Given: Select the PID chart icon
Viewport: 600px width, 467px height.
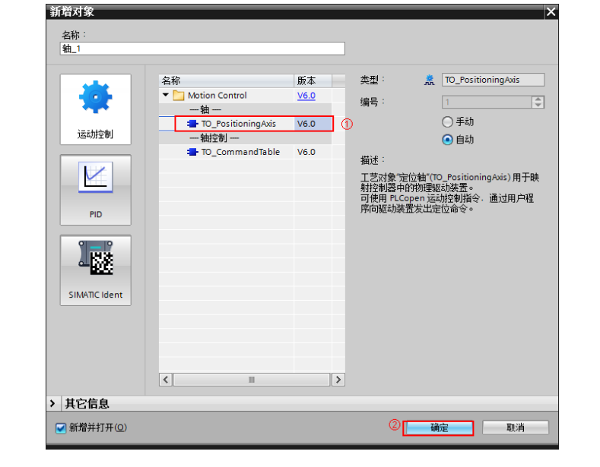Looking at the screenshot, I should point(95,180).
